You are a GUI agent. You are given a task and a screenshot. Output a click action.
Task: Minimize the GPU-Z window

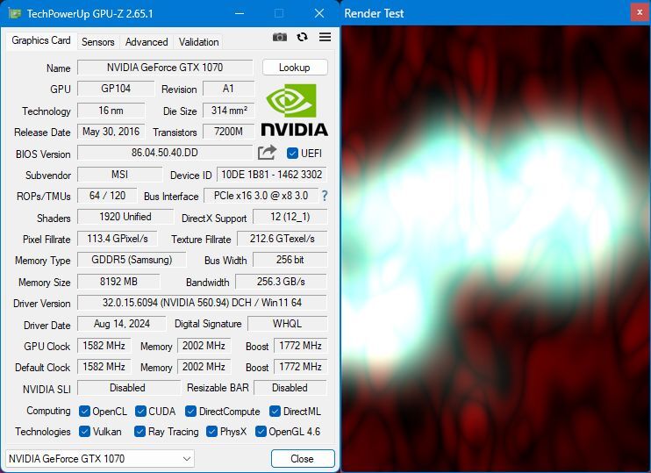point(240,13)
